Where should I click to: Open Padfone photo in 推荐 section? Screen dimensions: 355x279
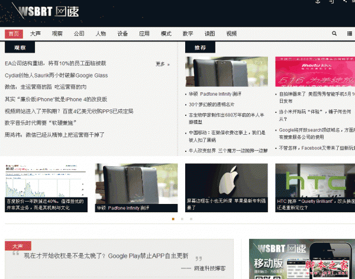click(x=227, y=72)
